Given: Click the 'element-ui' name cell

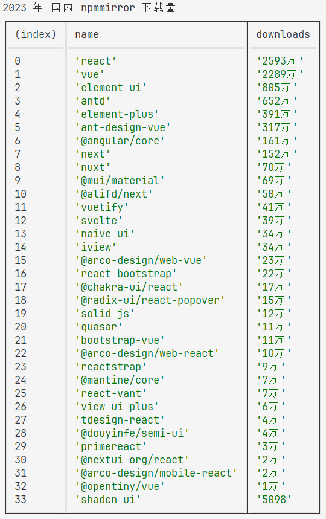Looking at the screenshot, I should coord(111,88).
